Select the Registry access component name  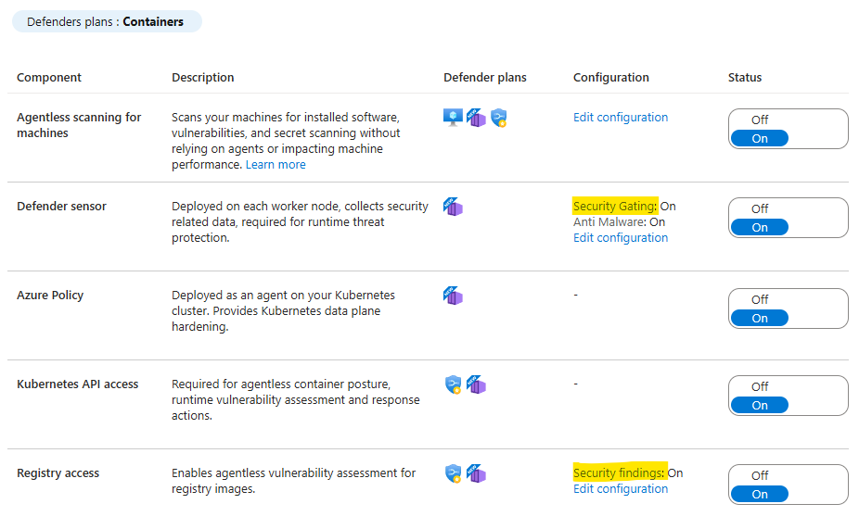point(58,473)
